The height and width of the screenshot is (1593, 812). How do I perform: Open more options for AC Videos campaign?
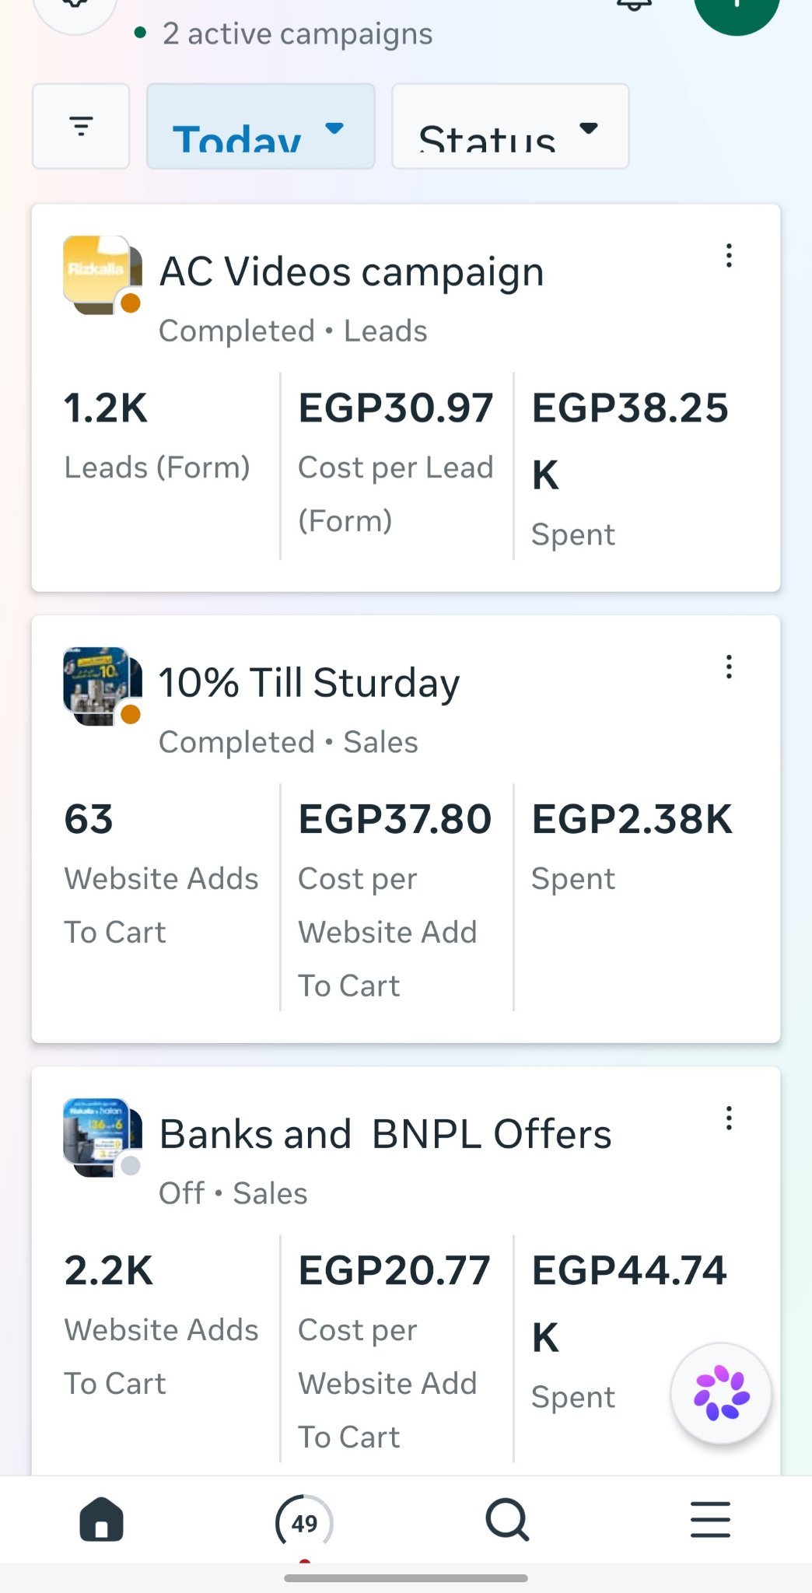pyautogui.click(x=729, y=256)
